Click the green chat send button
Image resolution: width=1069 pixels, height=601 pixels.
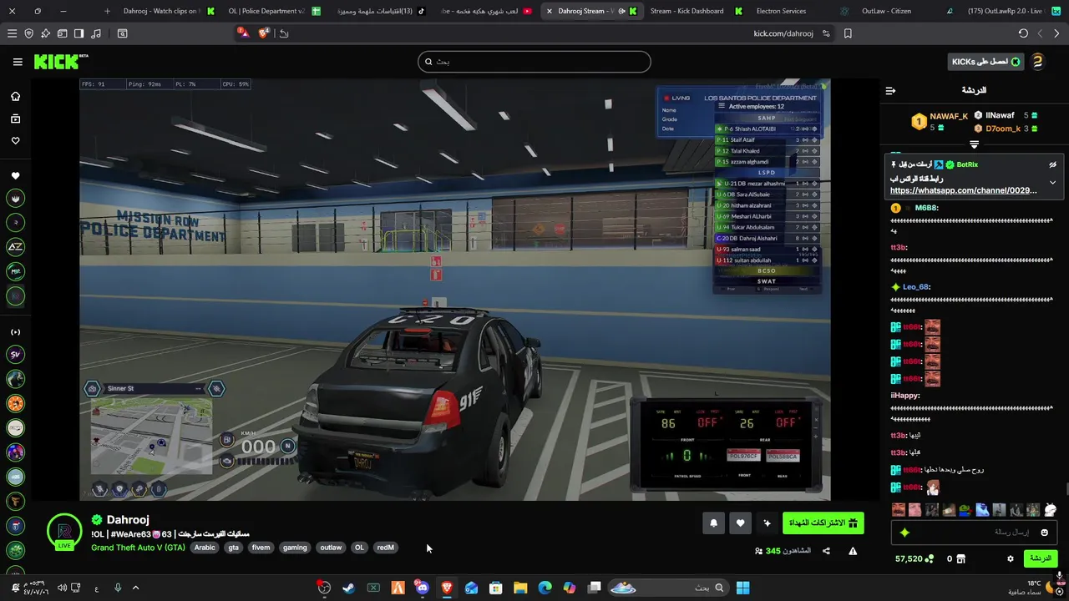1040,558
